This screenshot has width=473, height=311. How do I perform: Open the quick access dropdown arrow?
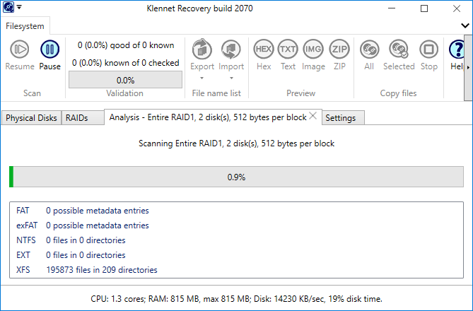[x=19, y=7]
